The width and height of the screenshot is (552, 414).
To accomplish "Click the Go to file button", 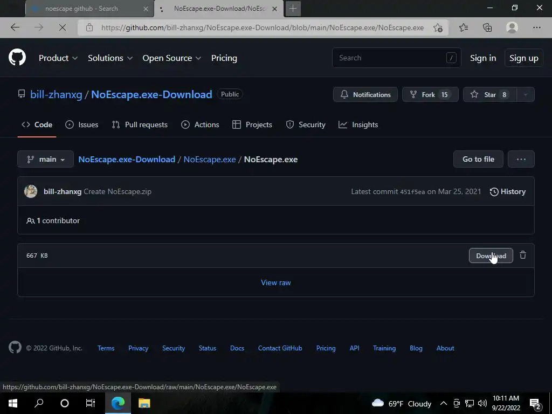I will [478, 159].
